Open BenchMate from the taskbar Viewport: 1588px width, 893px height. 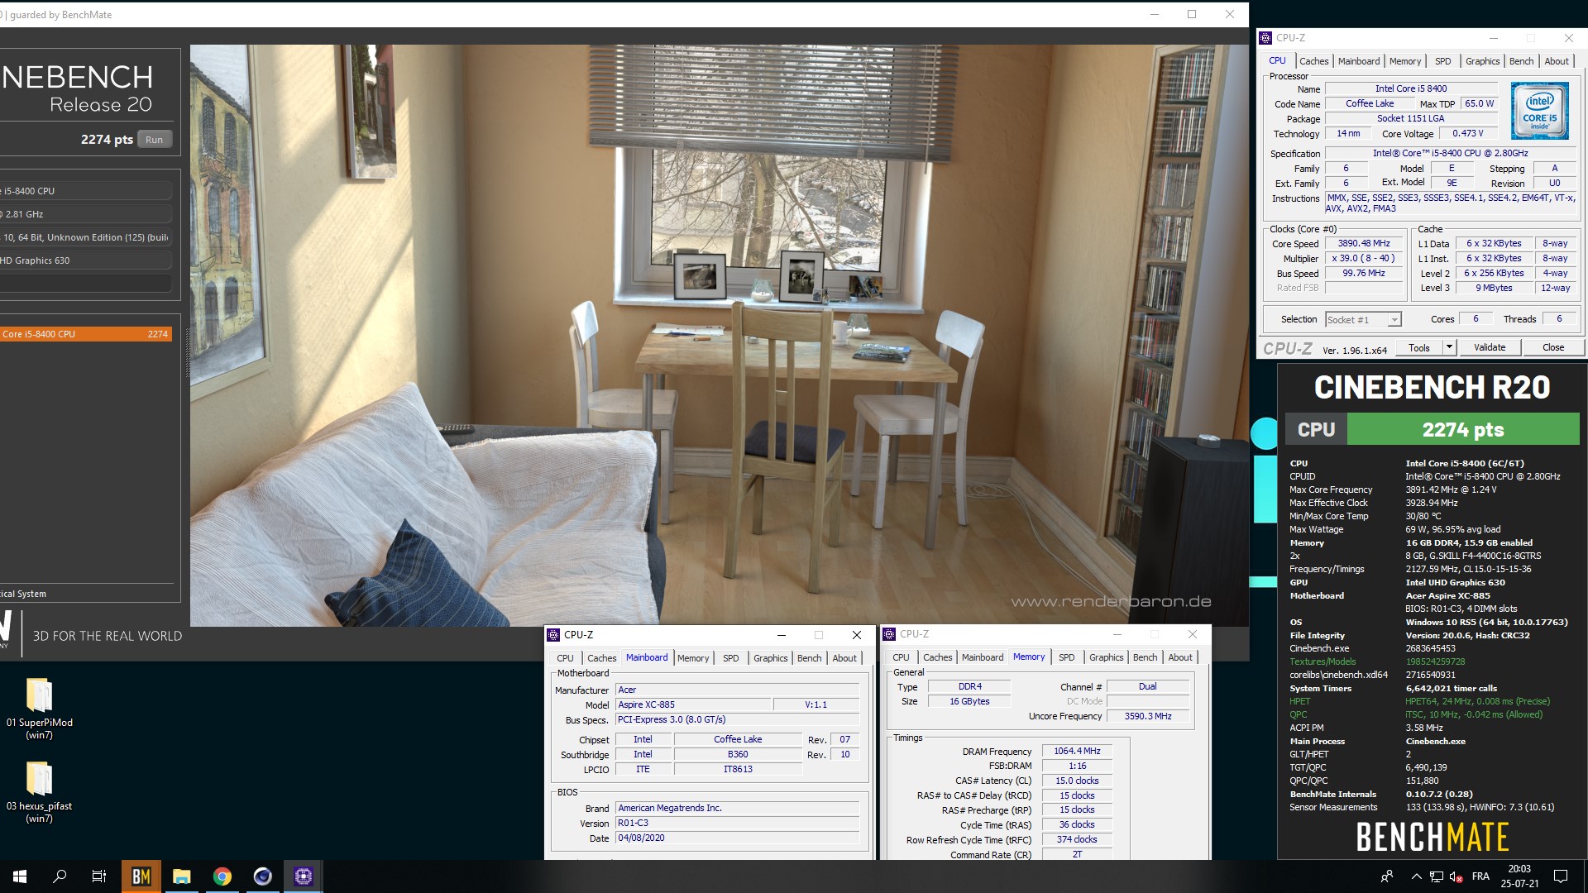tap(141, 876)
